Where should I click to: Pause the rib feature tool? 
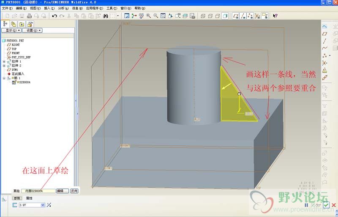tap(306, 205)
